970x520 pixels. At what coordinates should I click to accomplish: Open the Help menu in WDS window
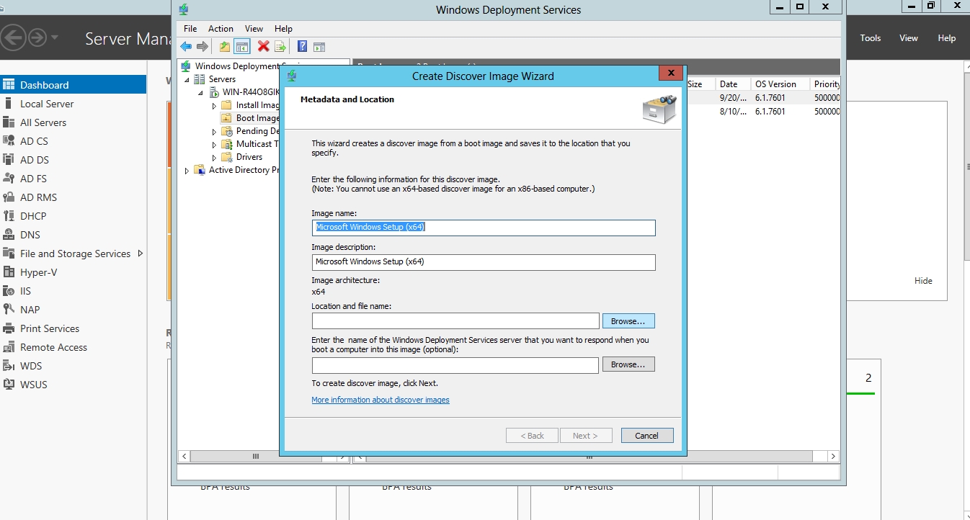283,29
